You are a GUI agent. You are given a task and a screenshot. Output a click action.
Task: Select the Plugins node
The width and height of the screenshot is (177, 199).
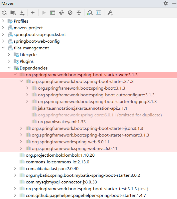(27, 61)
